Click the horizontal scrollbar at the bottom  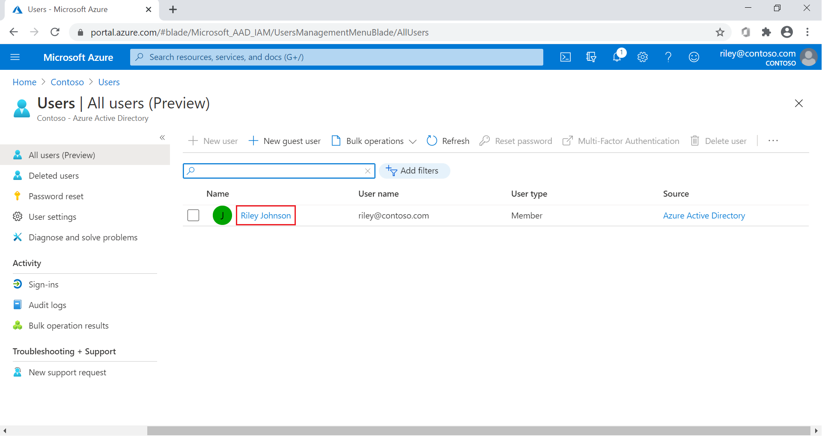[x=479, y=431]
